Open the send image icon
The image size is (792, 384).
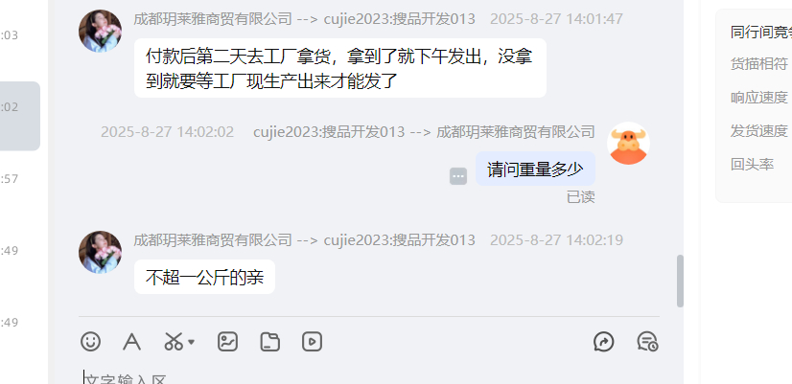click(x=227, y=342)
